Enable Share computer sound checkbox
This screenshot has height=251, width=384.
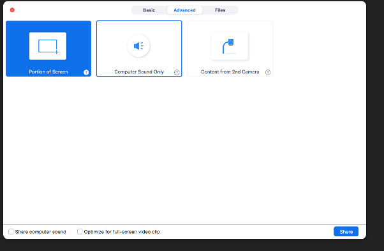pyautogui.click(x=11, y=232)
